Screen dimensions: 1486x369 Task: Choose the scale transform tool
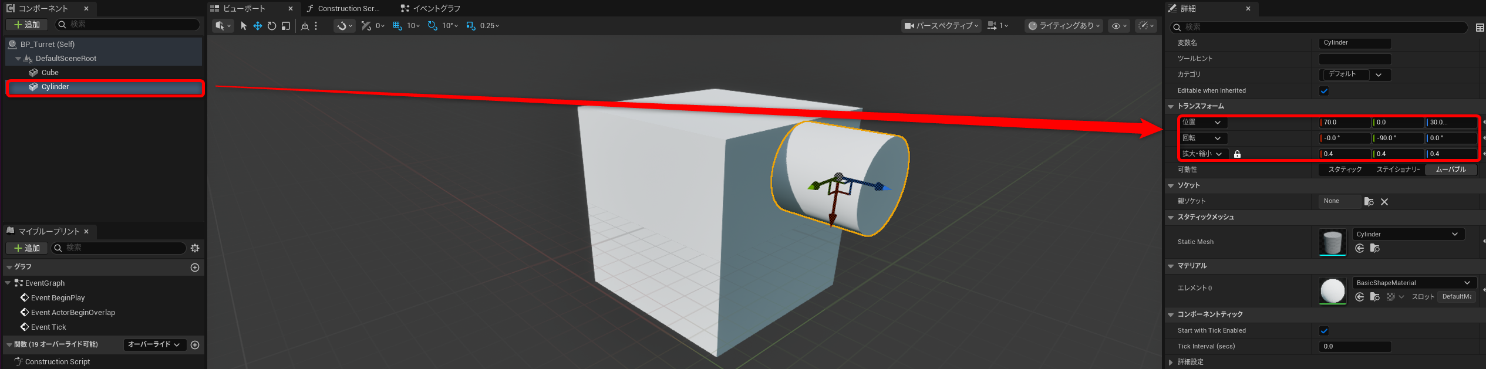(286, 26)
